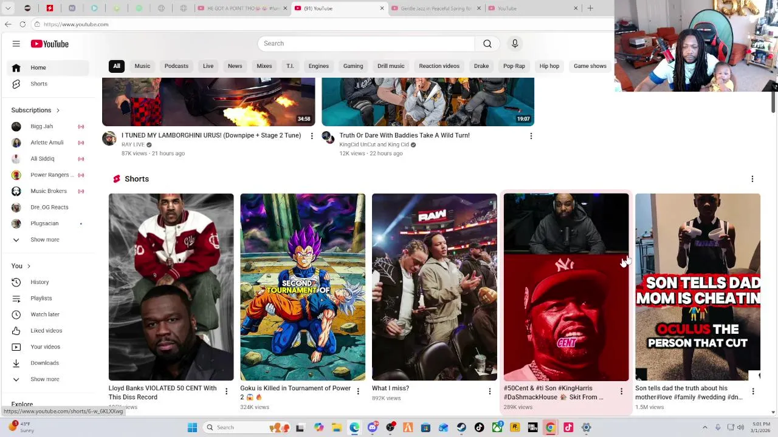Open KingCid UnCut and King Cid channel
Image resolution: width=778 pixels, height=437 pixels.
pyautogui.click(x=374, y=145)
